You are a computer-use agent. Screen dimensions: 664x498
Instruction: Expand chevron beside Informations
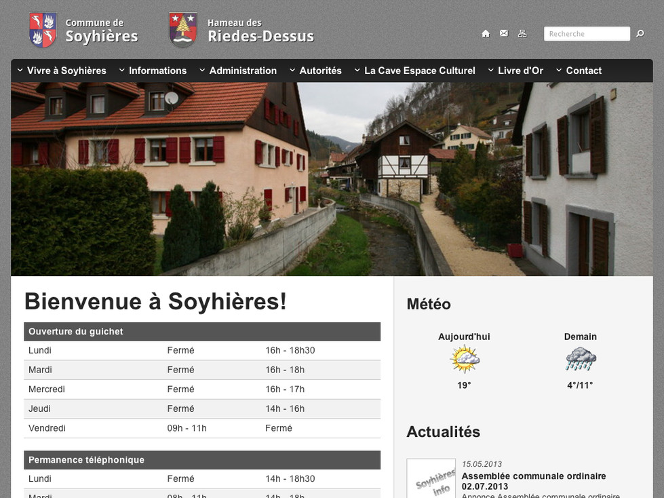click(121, 70)
